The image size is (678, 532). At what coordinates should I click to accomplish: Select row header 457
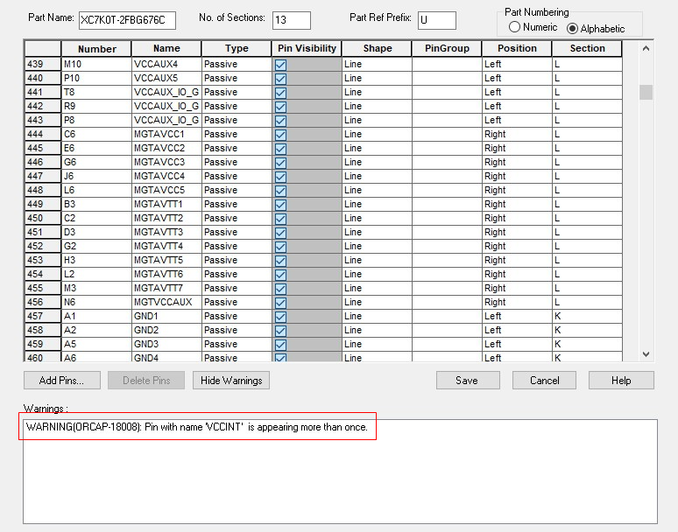tap(43, 316)
